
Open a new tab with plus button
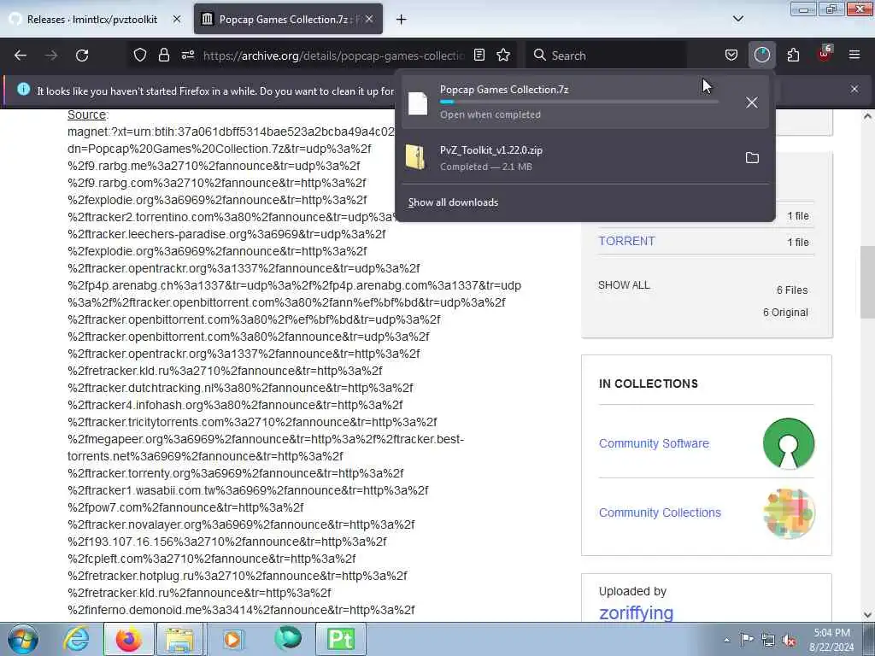[402, 20]
